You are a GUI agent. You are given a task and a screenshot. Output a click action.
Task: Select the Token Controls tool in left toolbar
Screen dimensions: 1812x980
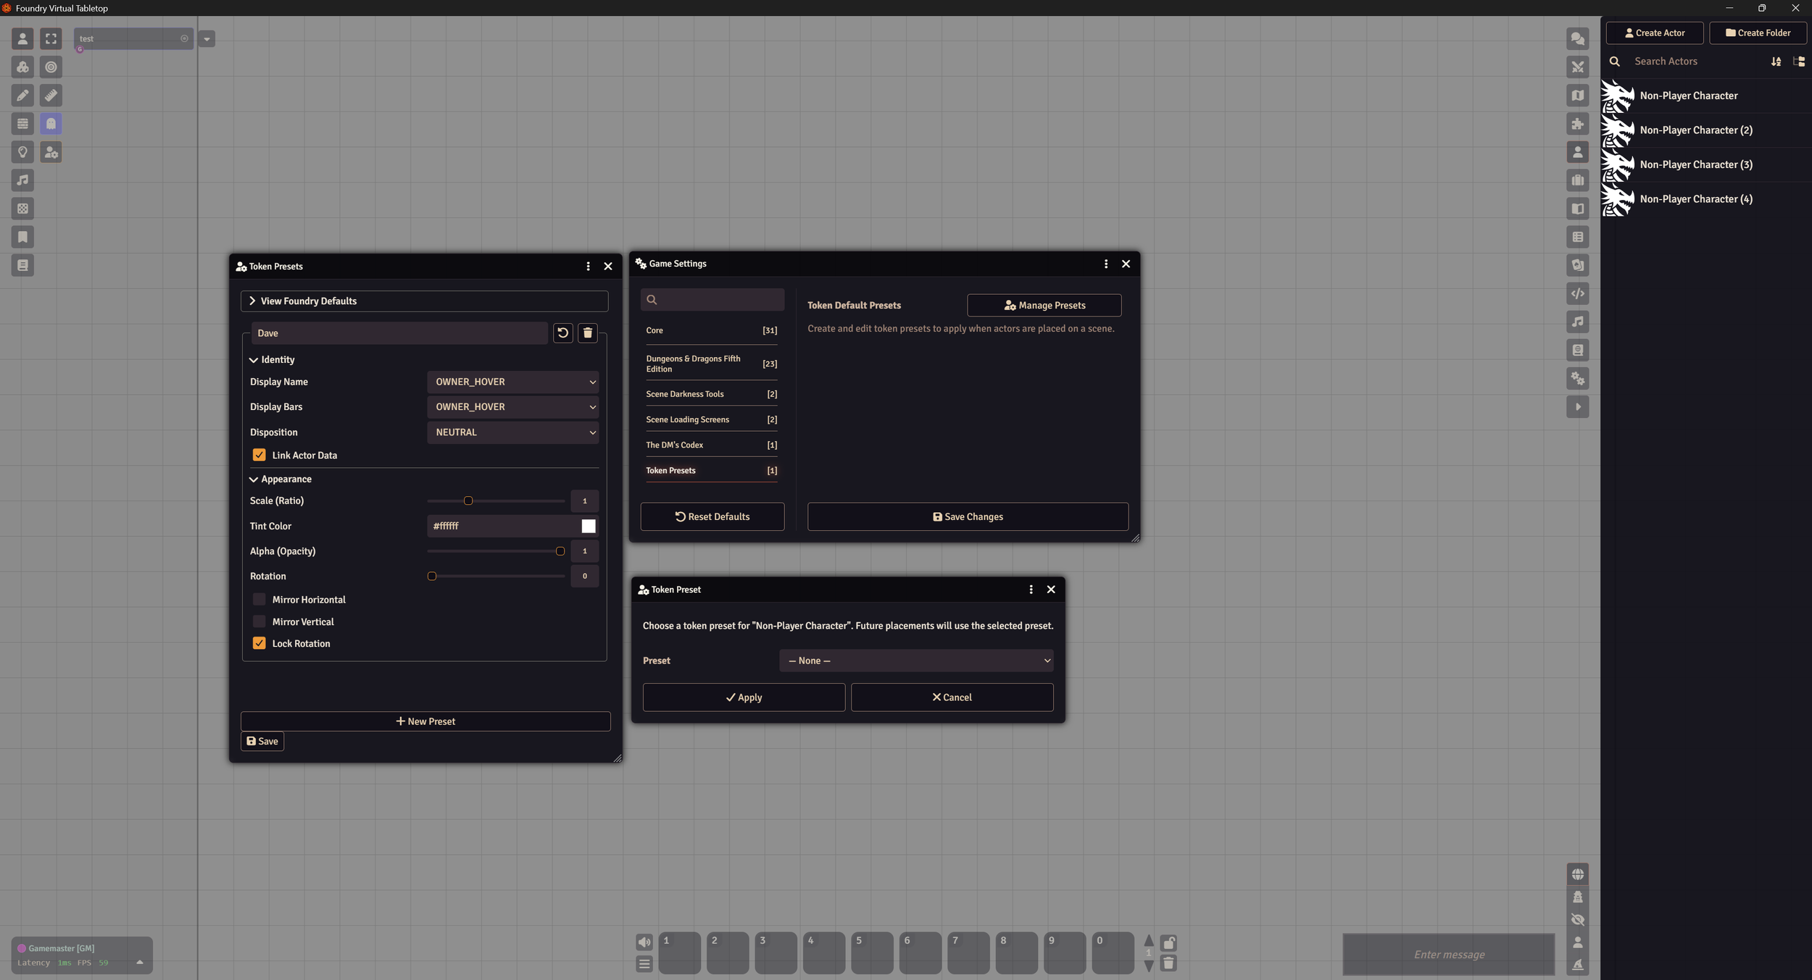[22, 38]
